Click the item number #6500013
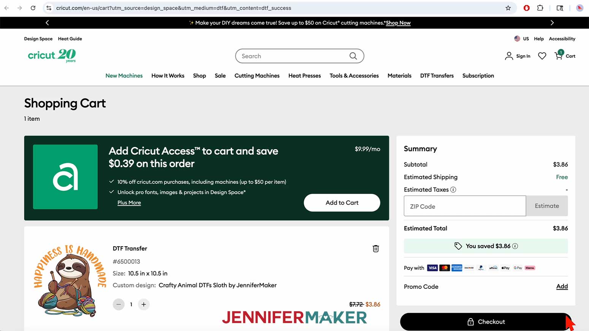Viewport: 589px width, 331px height. click(126, 261)
